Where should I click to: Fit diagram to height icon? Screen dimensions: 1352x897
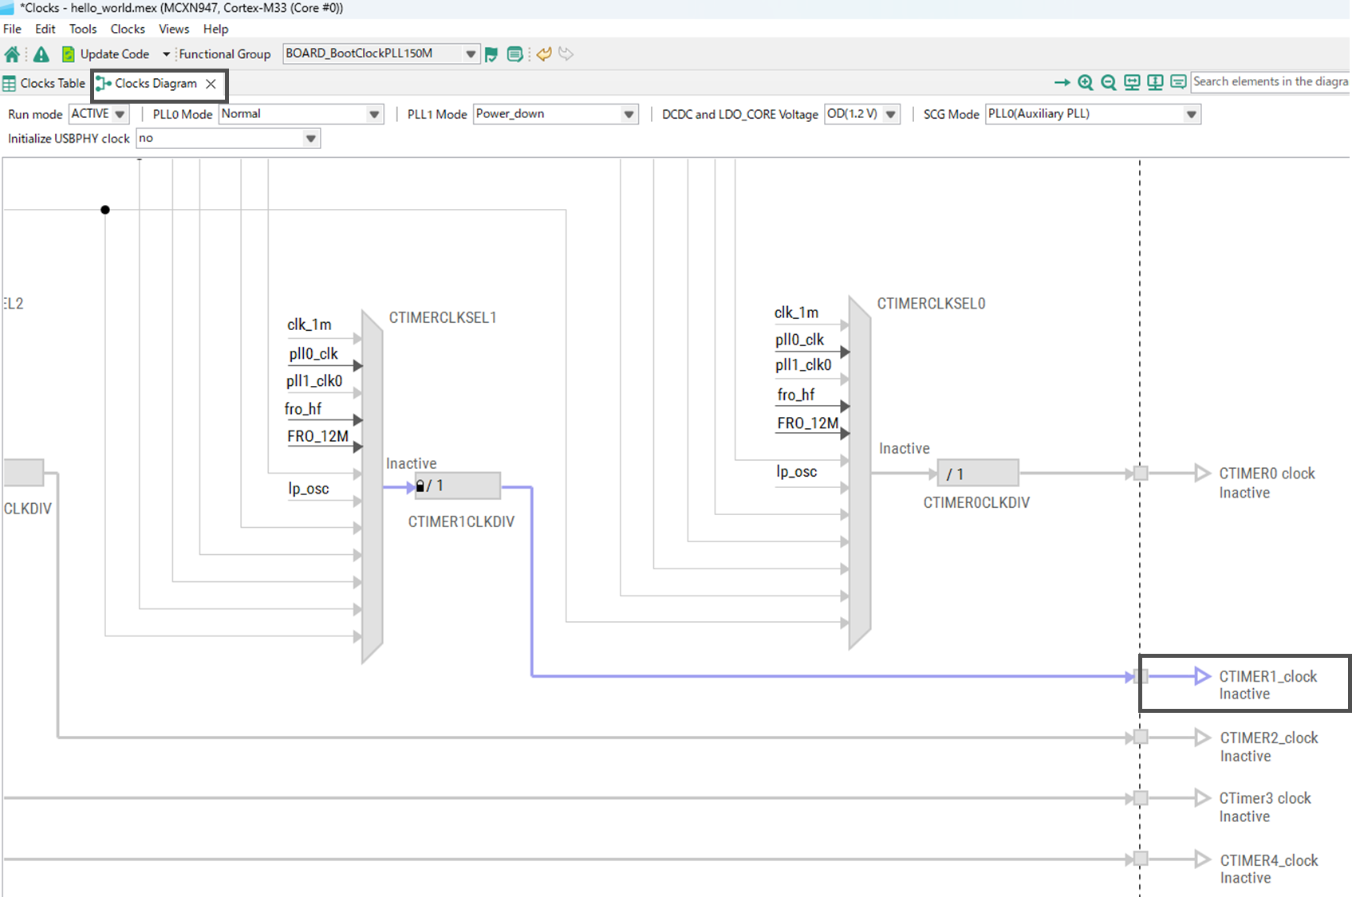pos(1154,82)
